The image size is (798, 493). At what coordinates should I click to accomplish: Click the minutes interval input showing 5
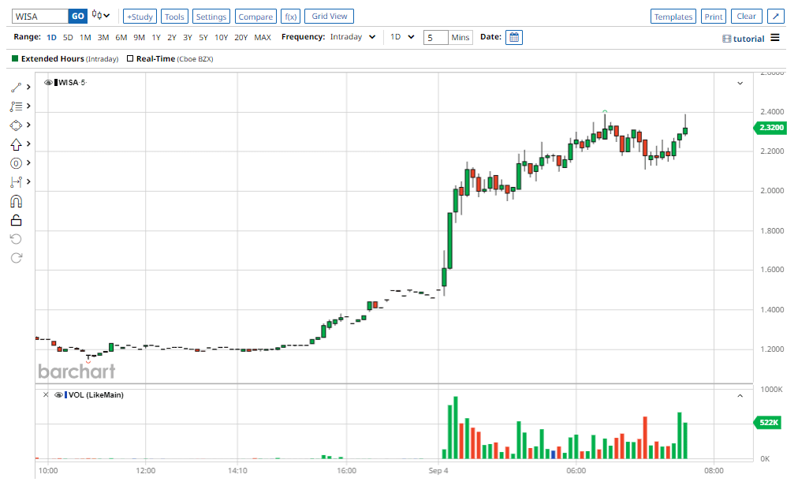(x=435, y=38)
